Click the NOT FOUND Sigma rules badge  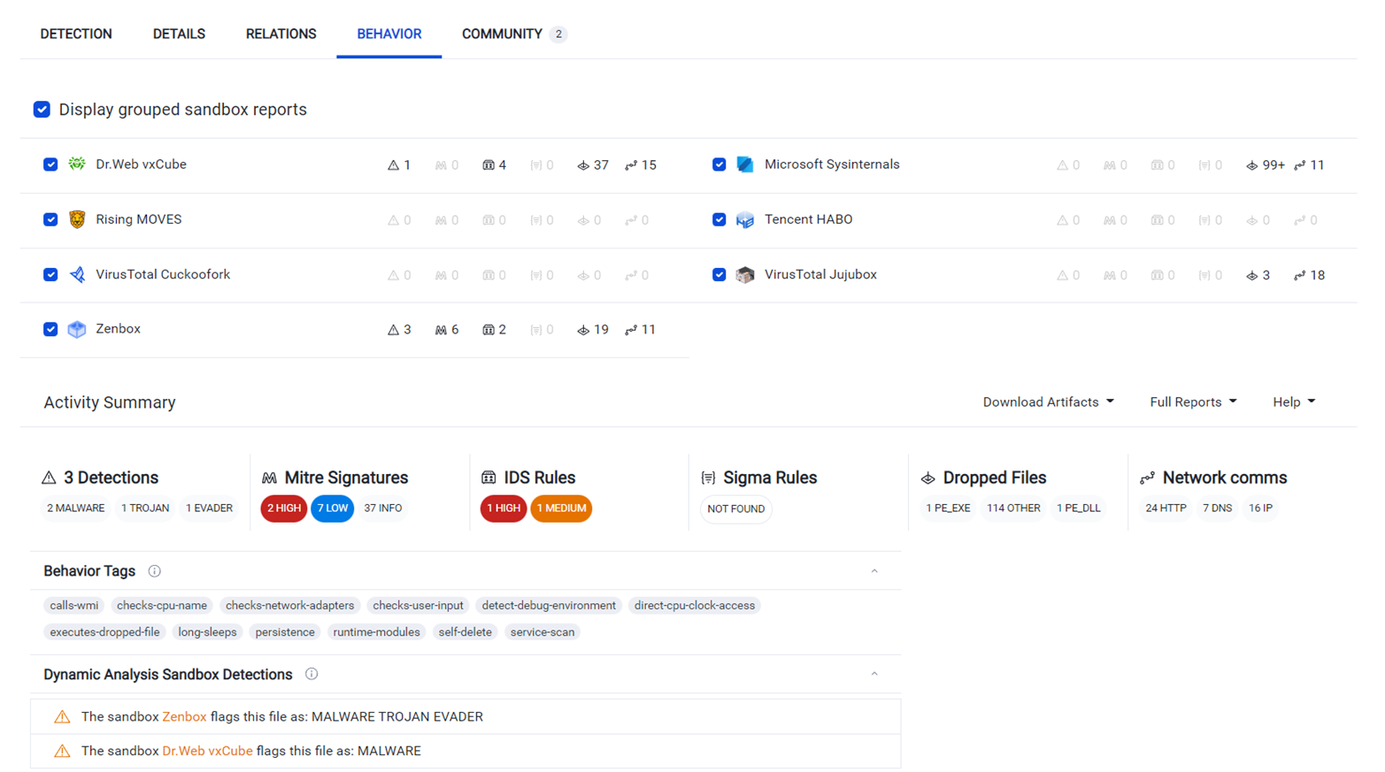point(736,509)
